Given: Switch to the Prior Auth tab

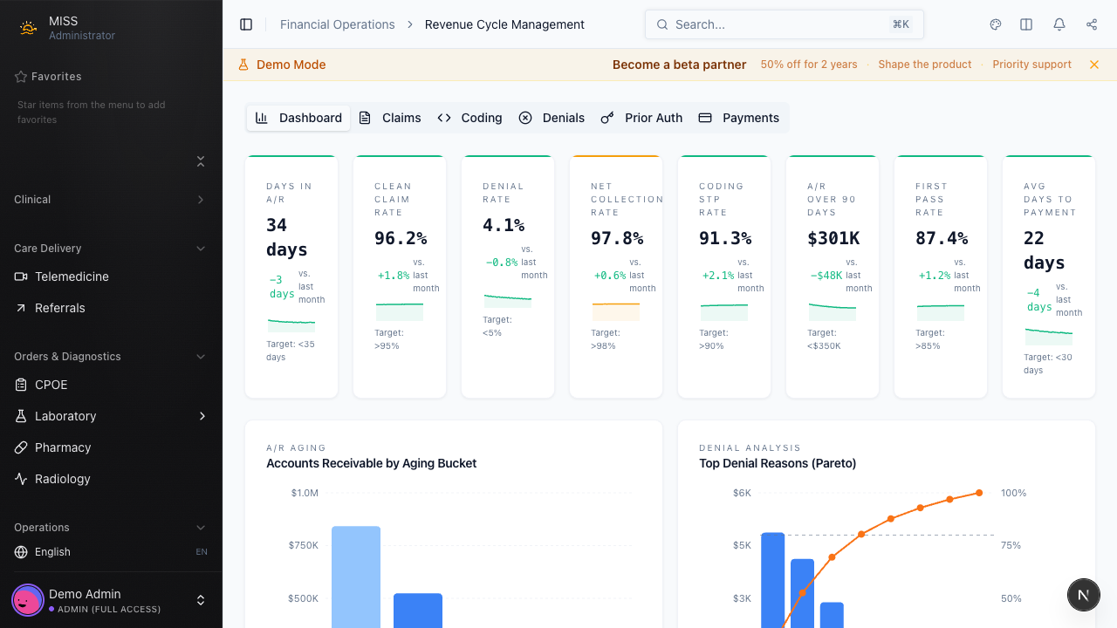Looking at the screenshot, I should point(641,118).
